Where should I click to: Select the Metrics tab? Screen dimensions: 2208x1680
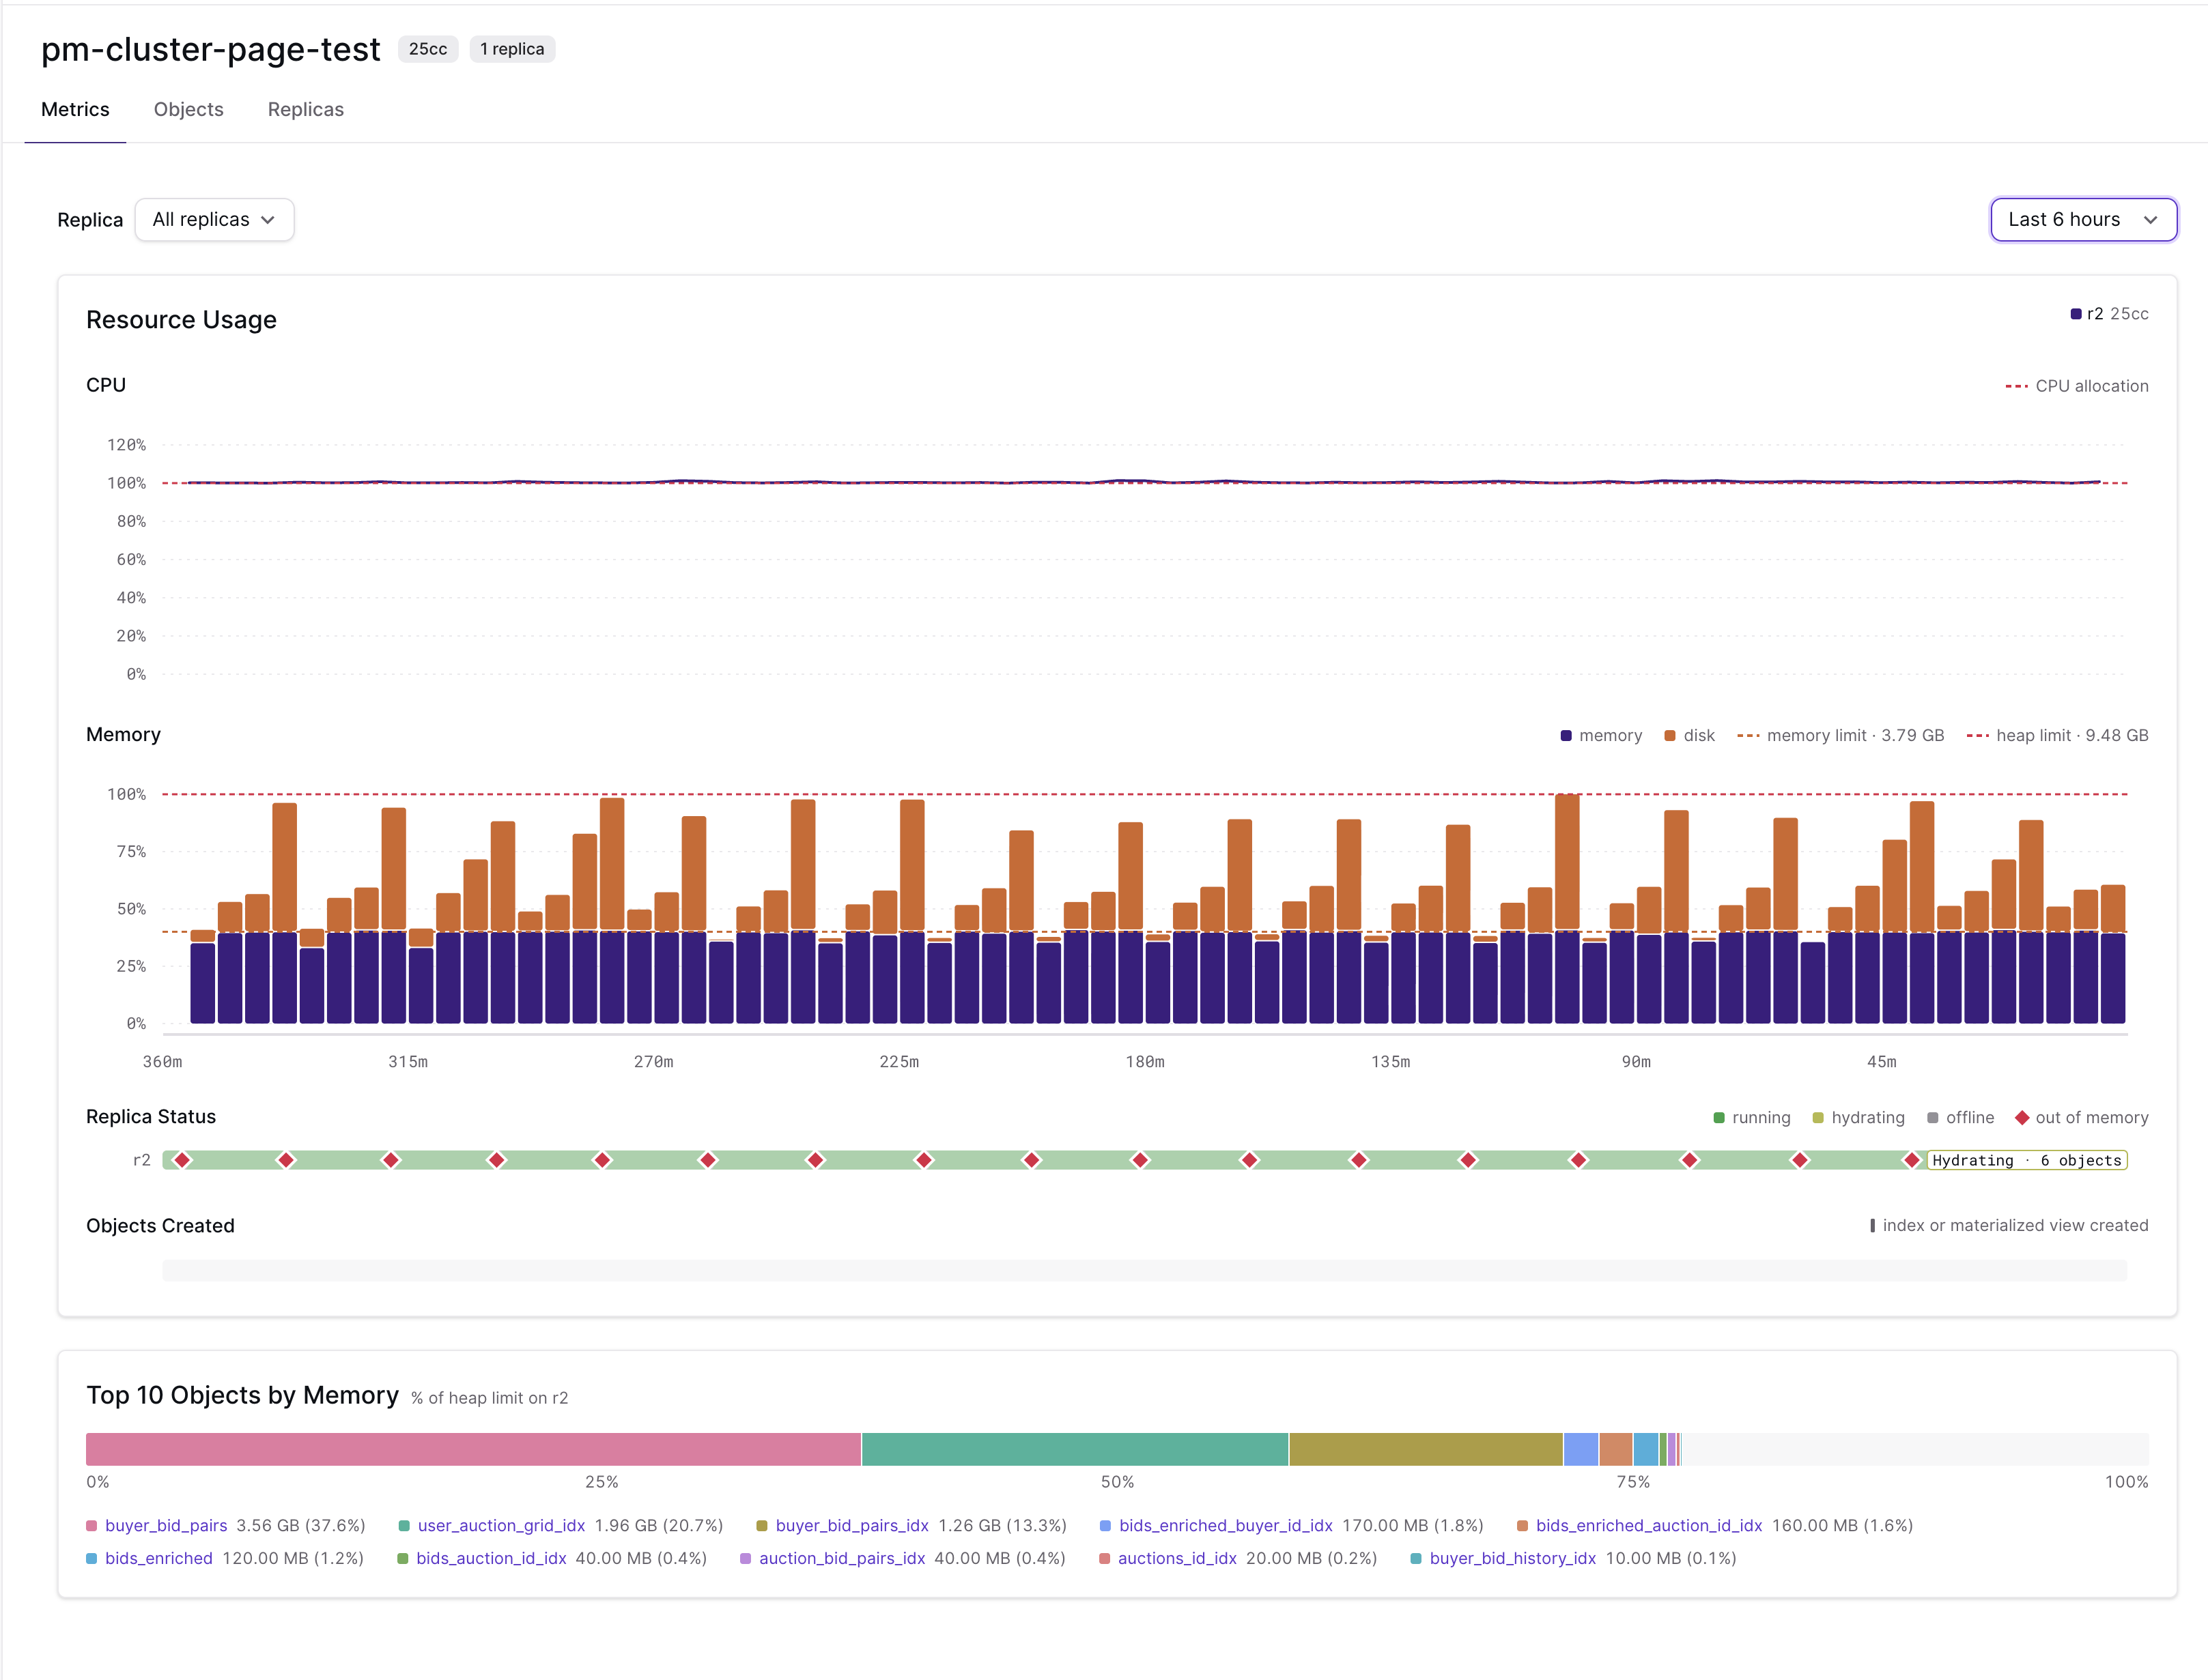[75, 109]
